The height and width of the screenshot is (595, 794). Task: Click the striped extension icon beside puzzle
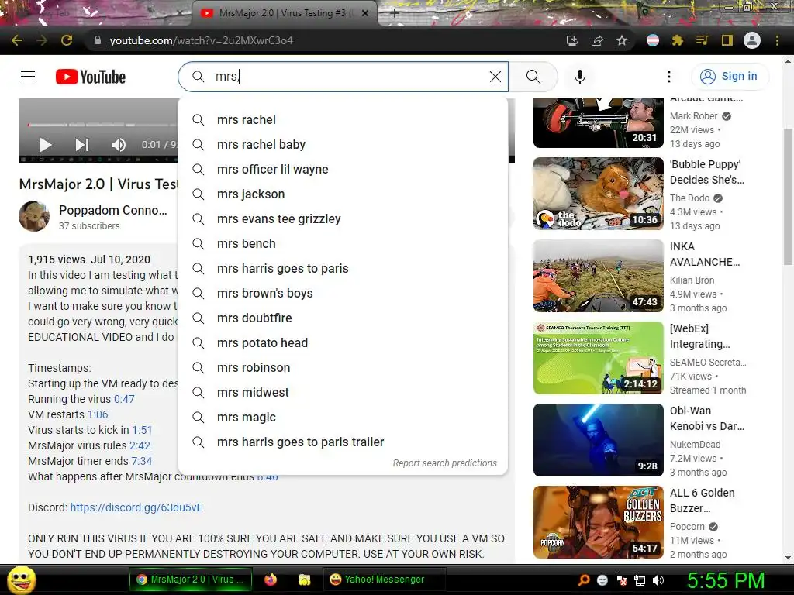point(653,40)
